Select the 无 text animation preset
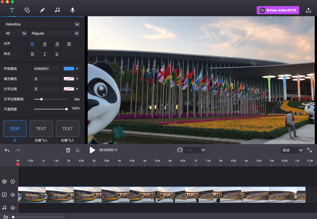The width and height of the screenshot is (317, 219). 15,129
